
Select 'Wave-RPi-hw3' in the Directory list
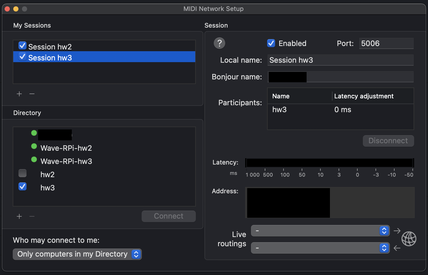(66, 161)
